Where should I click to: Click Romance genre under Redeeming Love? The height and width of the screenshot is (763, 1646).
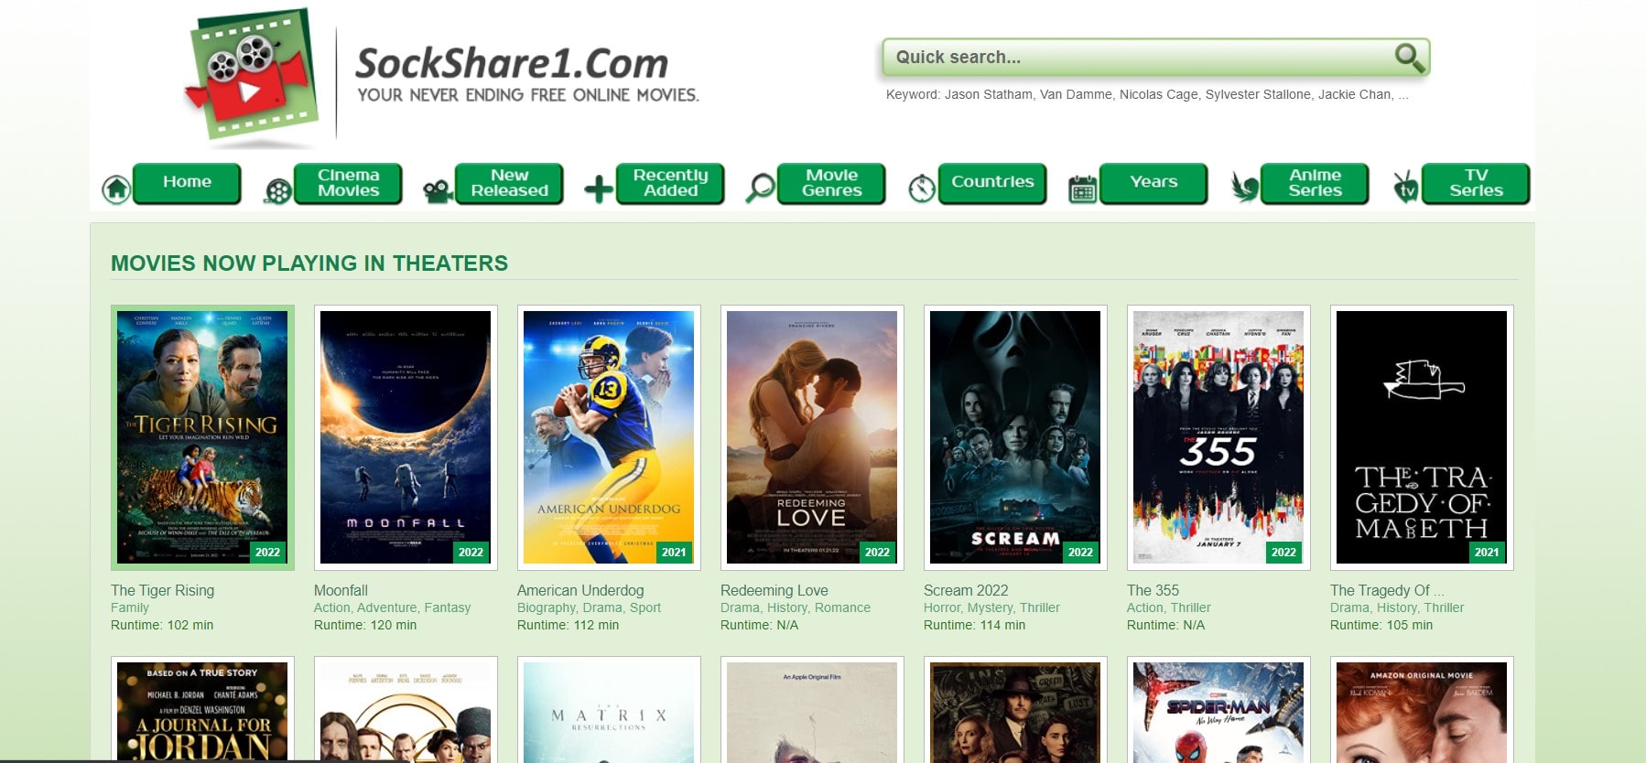pyautogui.click(x=843, y=607)
